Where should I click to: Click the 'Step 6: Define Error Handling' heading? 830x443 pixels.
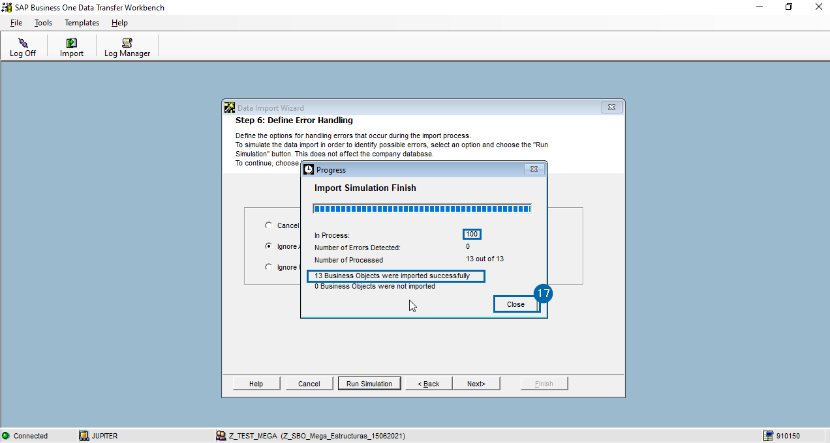294,120
